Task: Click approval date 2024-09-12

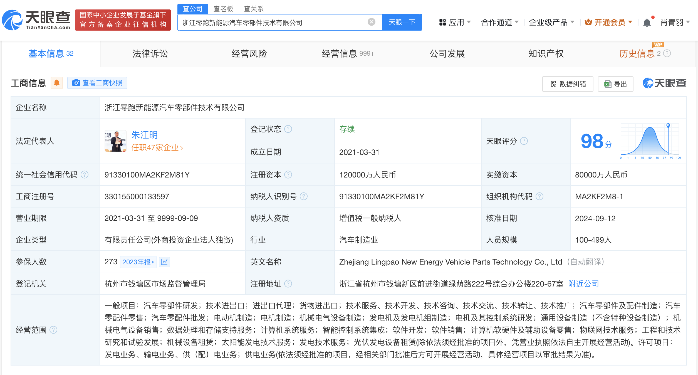Action: pos(595,218)
